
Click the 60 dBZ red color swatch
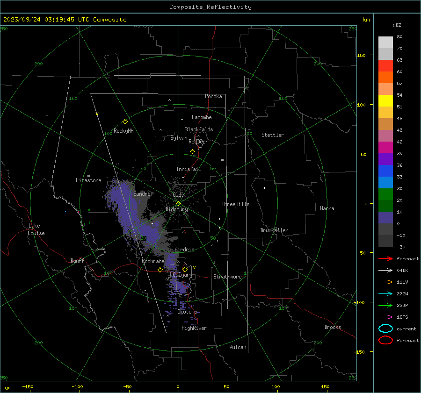[x=385, y=65]
